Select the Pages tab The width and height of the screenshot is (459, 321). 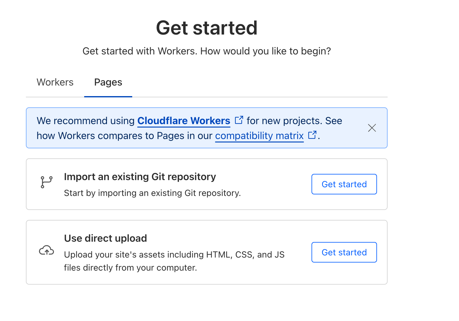pyautogui.click(x=108, y=82)
